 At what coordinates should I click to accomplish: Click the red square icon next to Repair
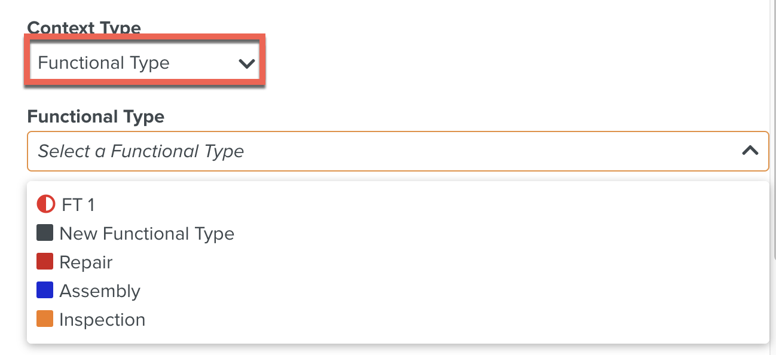click(45, 262)
